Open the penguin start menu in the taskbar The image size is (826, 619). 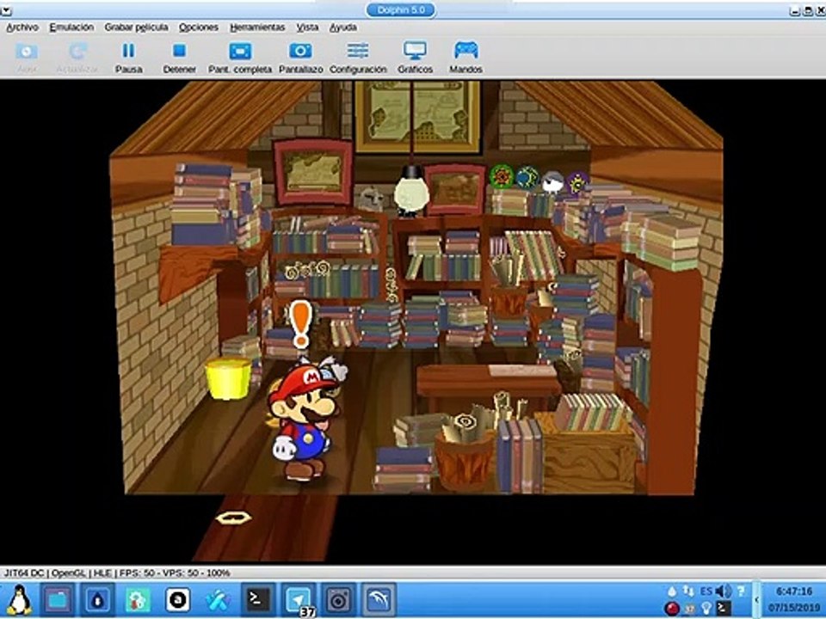pyautogui.click(x=20, y=599)
